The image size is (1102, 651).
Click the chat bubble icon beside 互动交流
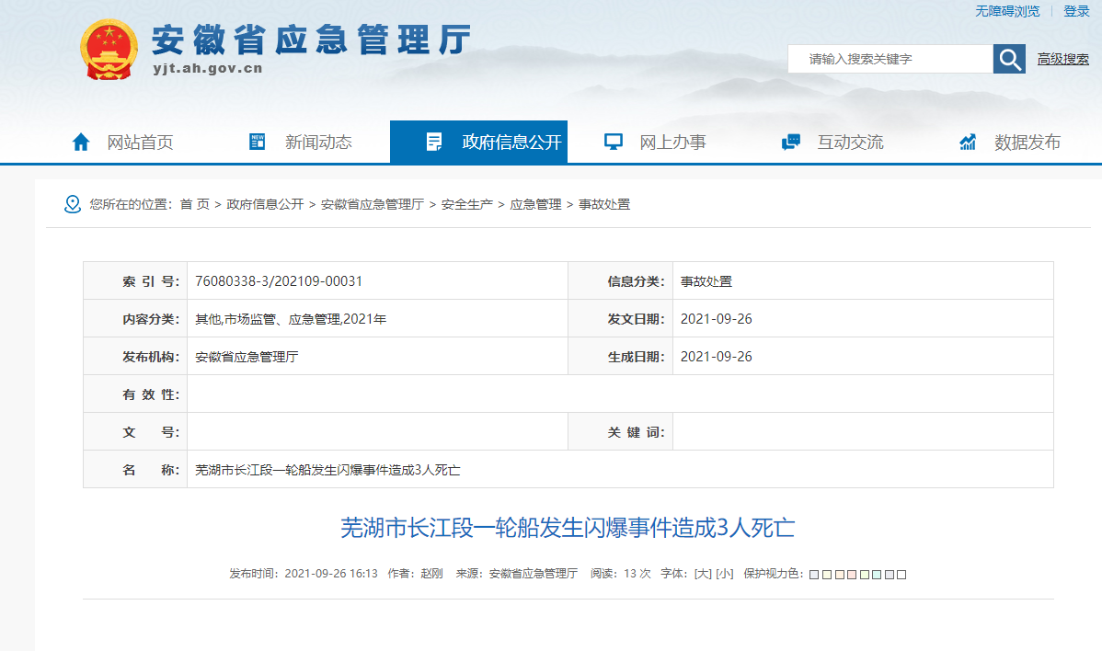point(790,142)
